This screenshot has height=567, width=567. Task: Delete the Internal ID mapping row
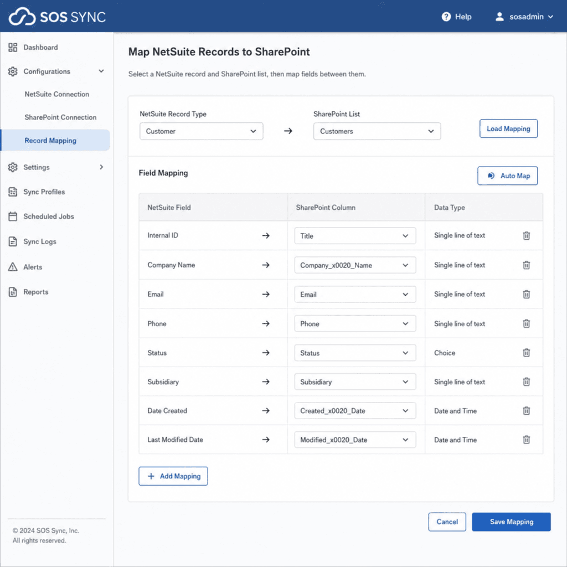point(526,235)
